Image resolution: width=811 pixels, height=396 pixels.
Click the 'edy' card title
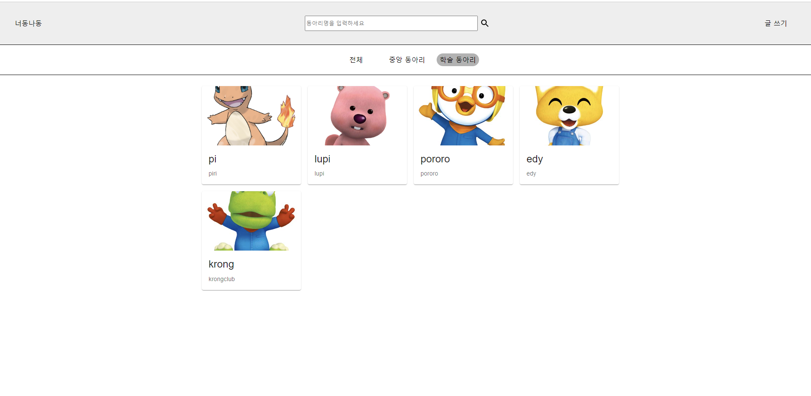point(535,159)
